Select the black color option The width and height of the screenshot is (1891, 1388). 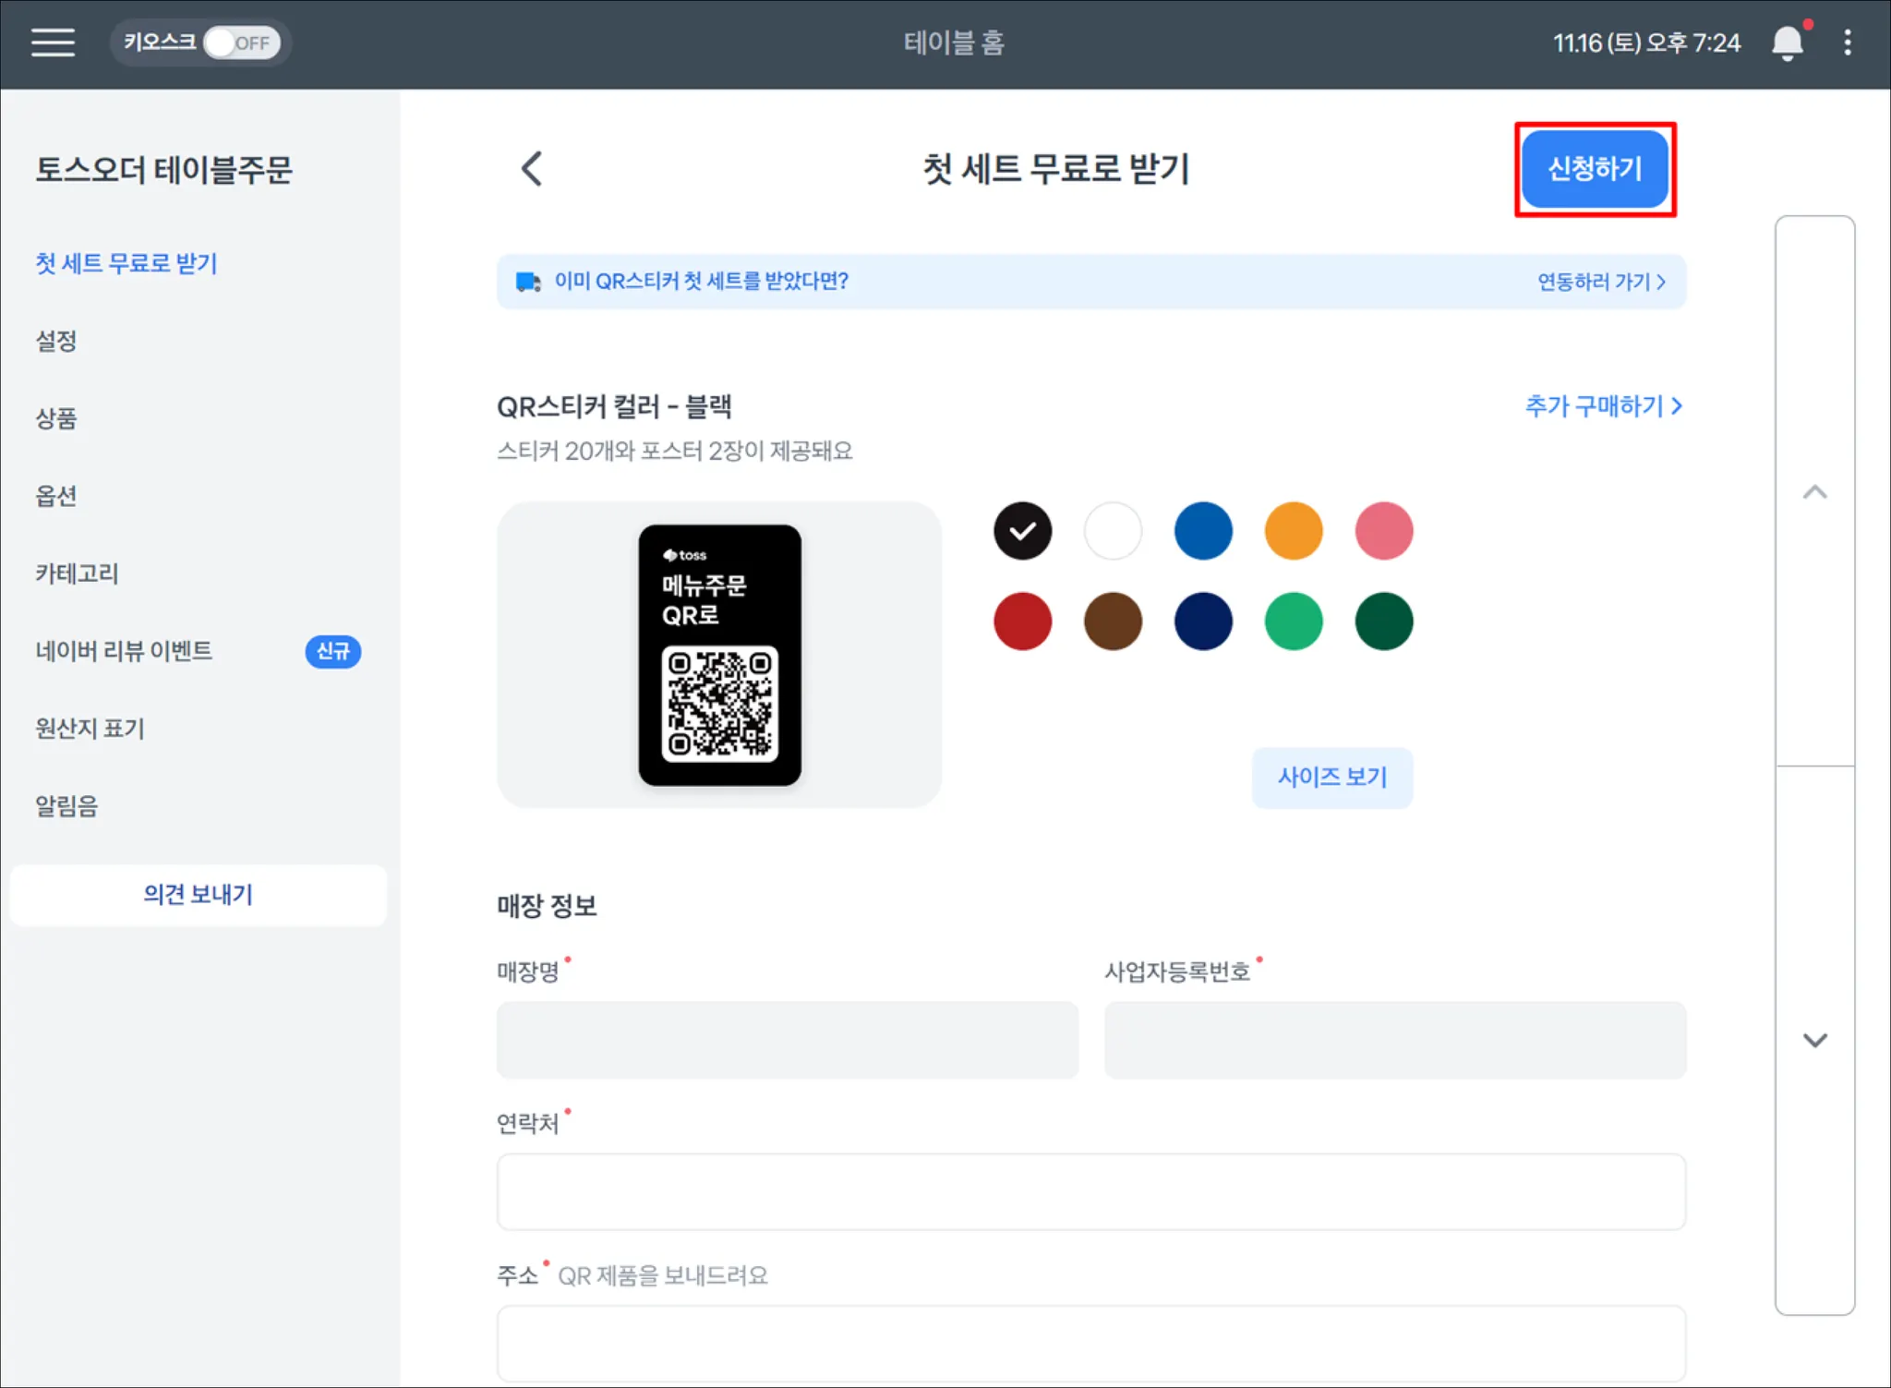(1022, 531)
